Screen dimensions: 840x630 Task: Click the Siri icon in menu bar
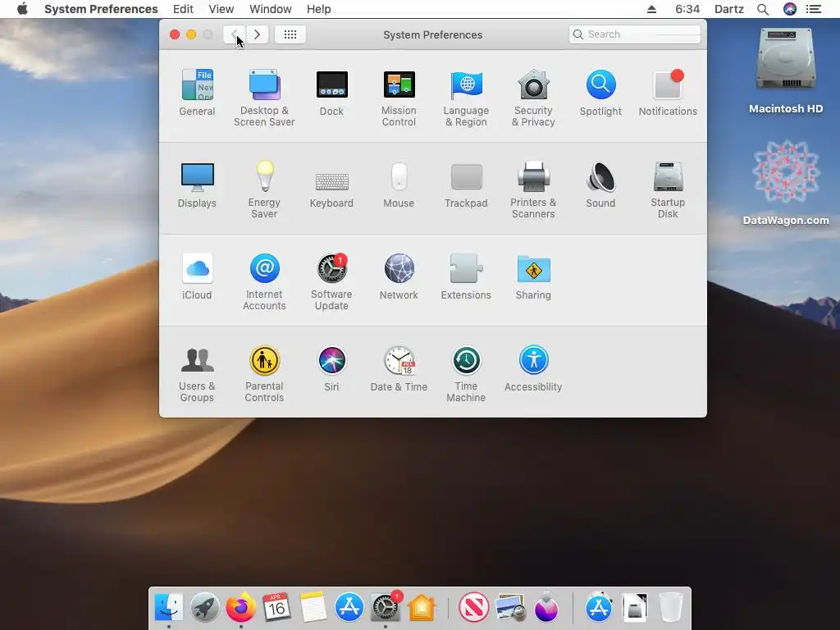790,9
